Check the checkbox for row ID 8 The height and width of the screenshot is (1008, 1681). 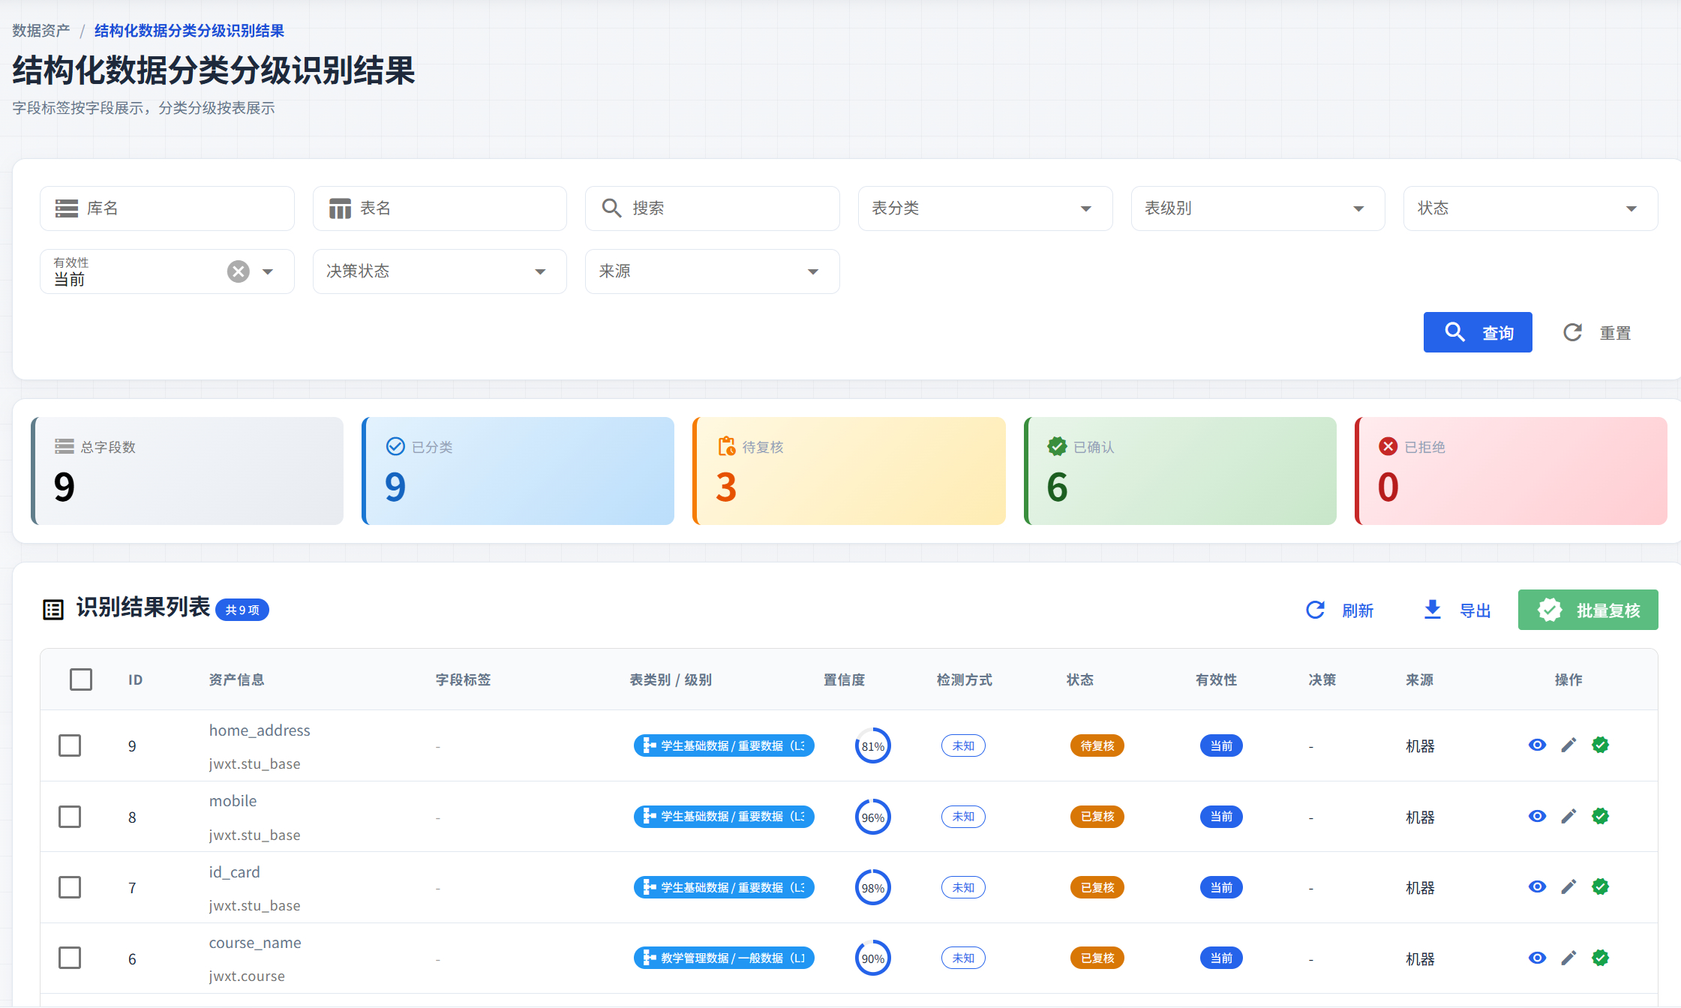(70, 817)
